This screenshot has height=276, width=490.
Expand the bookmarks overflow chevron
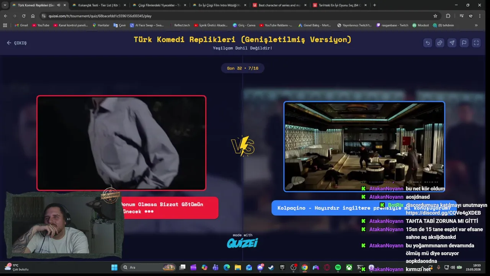(x=476, y=25)
